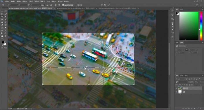Hide the top image layer eye
Image resolution: width=204 pixels, height=110 pixels.
point(176,88)
